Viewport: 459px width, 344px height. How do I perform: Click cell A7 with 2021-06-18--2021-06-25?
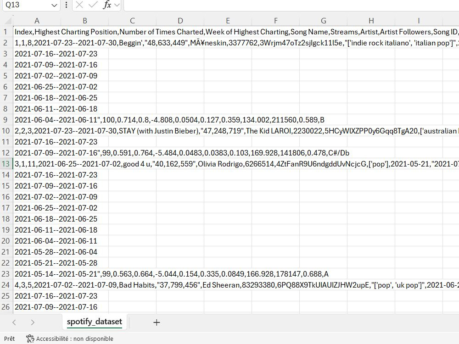37,98
